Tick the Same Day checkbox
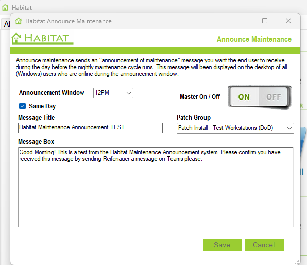The width and height of the screenshot is (307, 265). click(22, 106)
